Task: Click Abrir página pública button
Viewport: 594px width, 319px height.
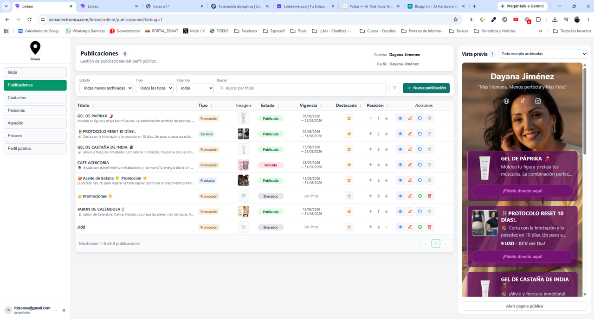Action: pyautogui.click(x=524, y=306)
